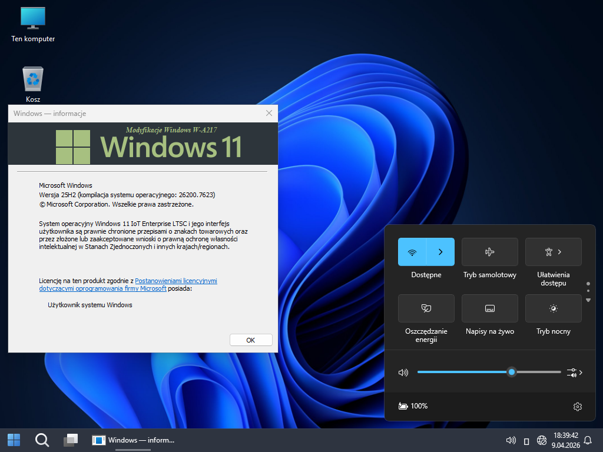Turn on Oszczędzanie energii
603x452 pixels.
click(426, 308)
